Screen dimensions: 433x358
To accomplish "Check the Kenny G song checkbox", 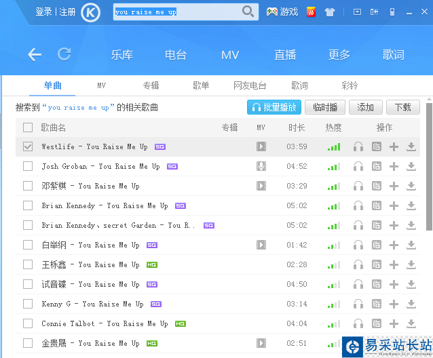I will tap(28, 304).
